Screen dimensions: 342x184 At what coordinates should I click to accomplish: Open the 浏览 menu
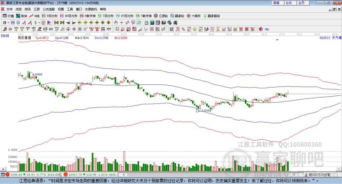pos(19,9)
